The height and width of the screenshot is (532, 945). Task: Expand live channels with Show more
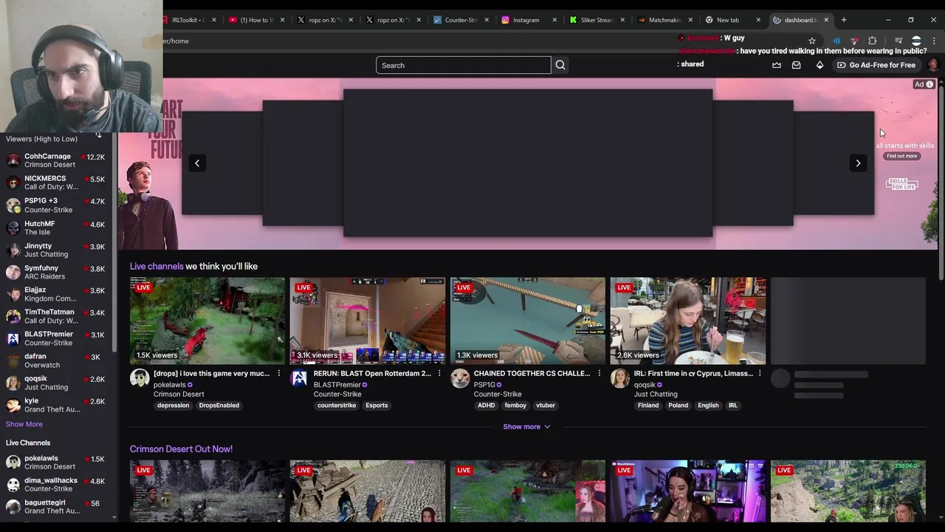click(x=527, y=426)
